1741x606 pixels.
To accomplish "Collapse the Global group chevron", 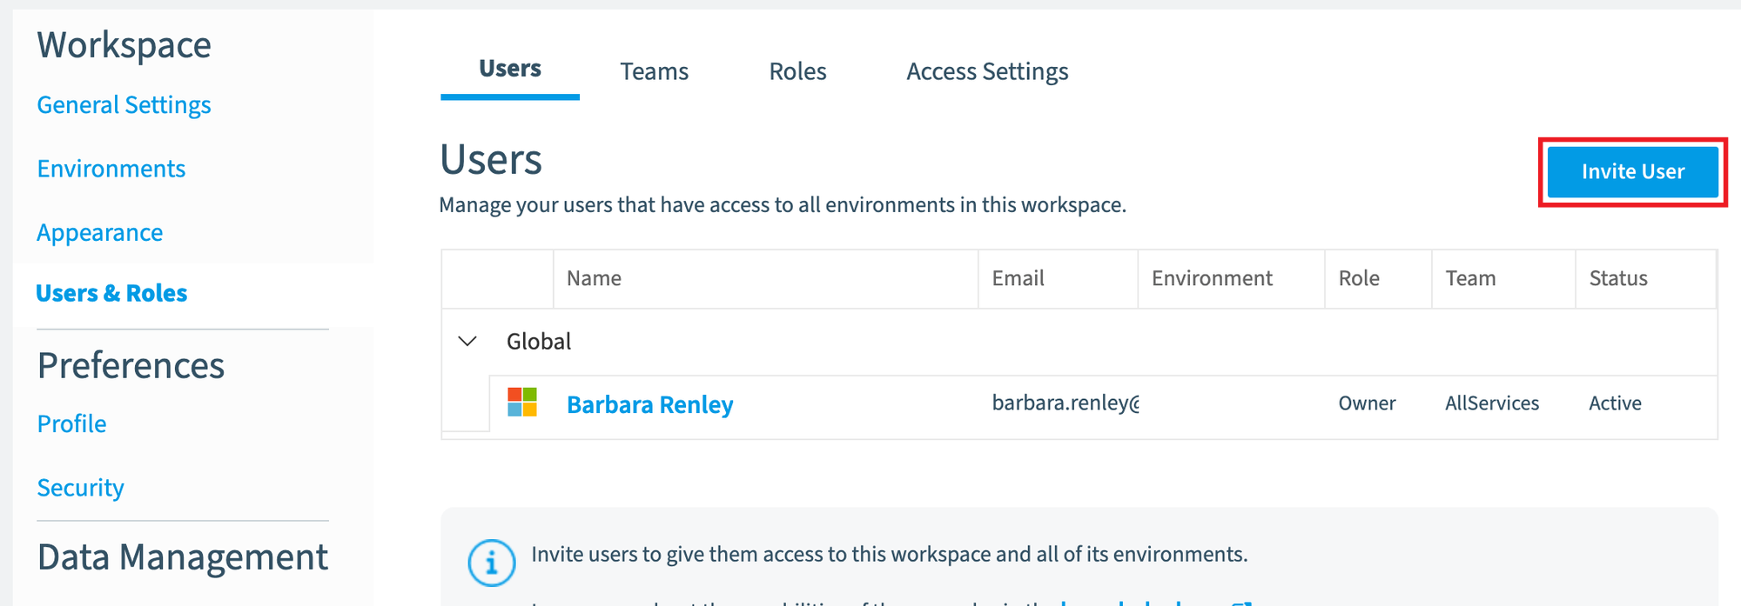I will point(467,341).
